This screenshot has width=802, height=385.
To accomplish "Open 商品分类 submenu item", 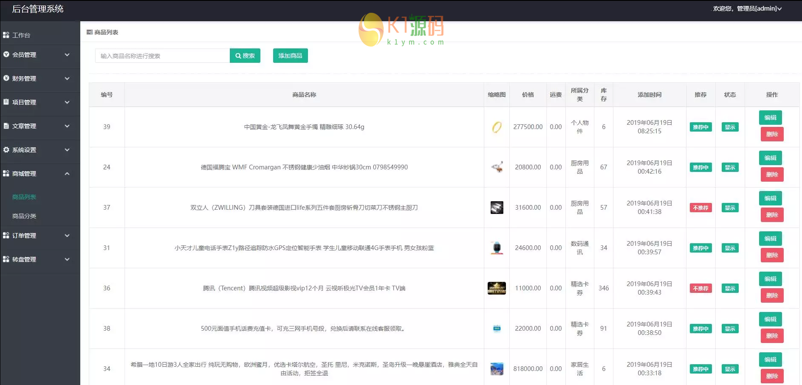I will pos(24,216).
